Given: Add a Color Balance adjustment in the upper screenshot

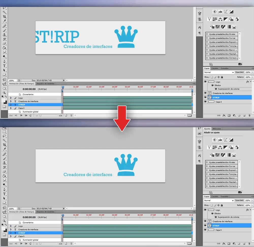Looking at the screenshot, I should [220, 19].
